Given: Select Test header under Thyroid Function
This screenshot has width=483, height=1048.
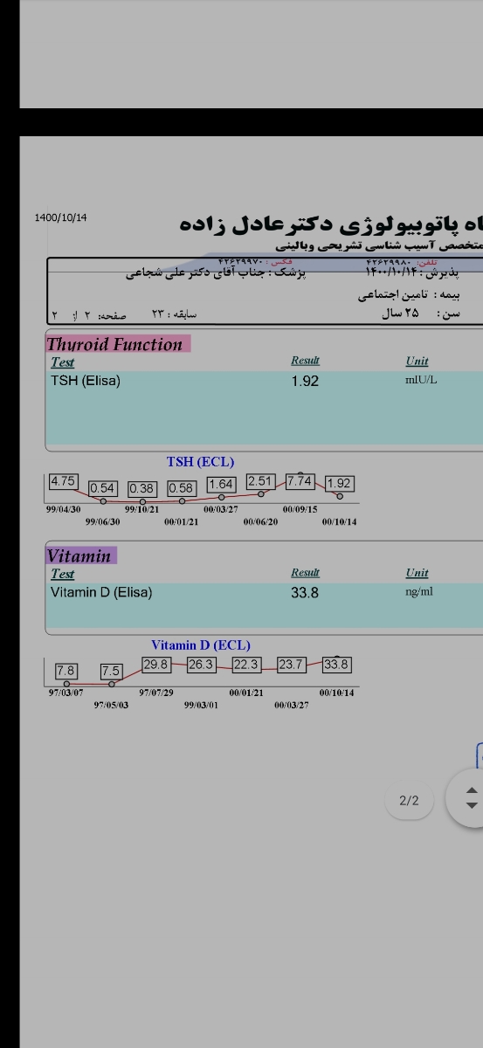Looking at the screenshot, I should (62, 362).
